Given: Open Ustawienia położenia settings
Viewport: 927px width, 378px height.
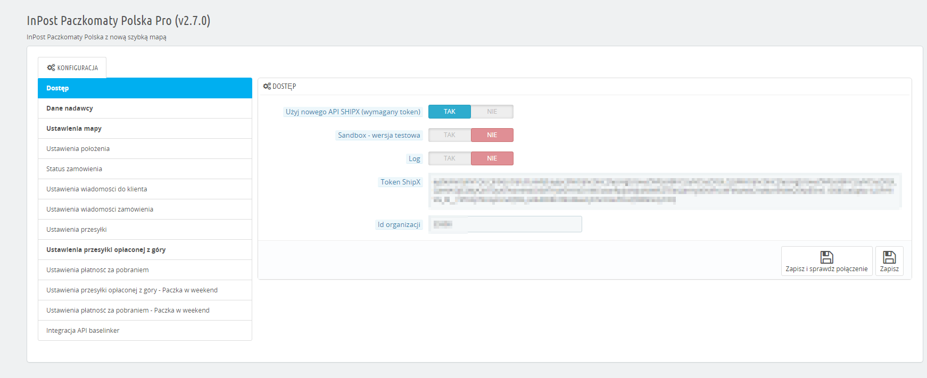Looking at the screenshot, I should (145, 149).
